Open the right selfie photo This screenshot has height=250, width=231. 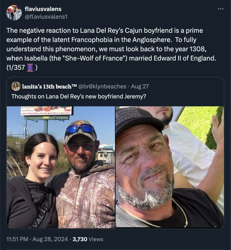[x=170, y=167]
